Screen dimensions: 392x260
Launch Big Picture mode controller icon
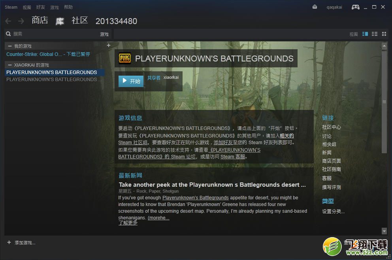[356, 7]
